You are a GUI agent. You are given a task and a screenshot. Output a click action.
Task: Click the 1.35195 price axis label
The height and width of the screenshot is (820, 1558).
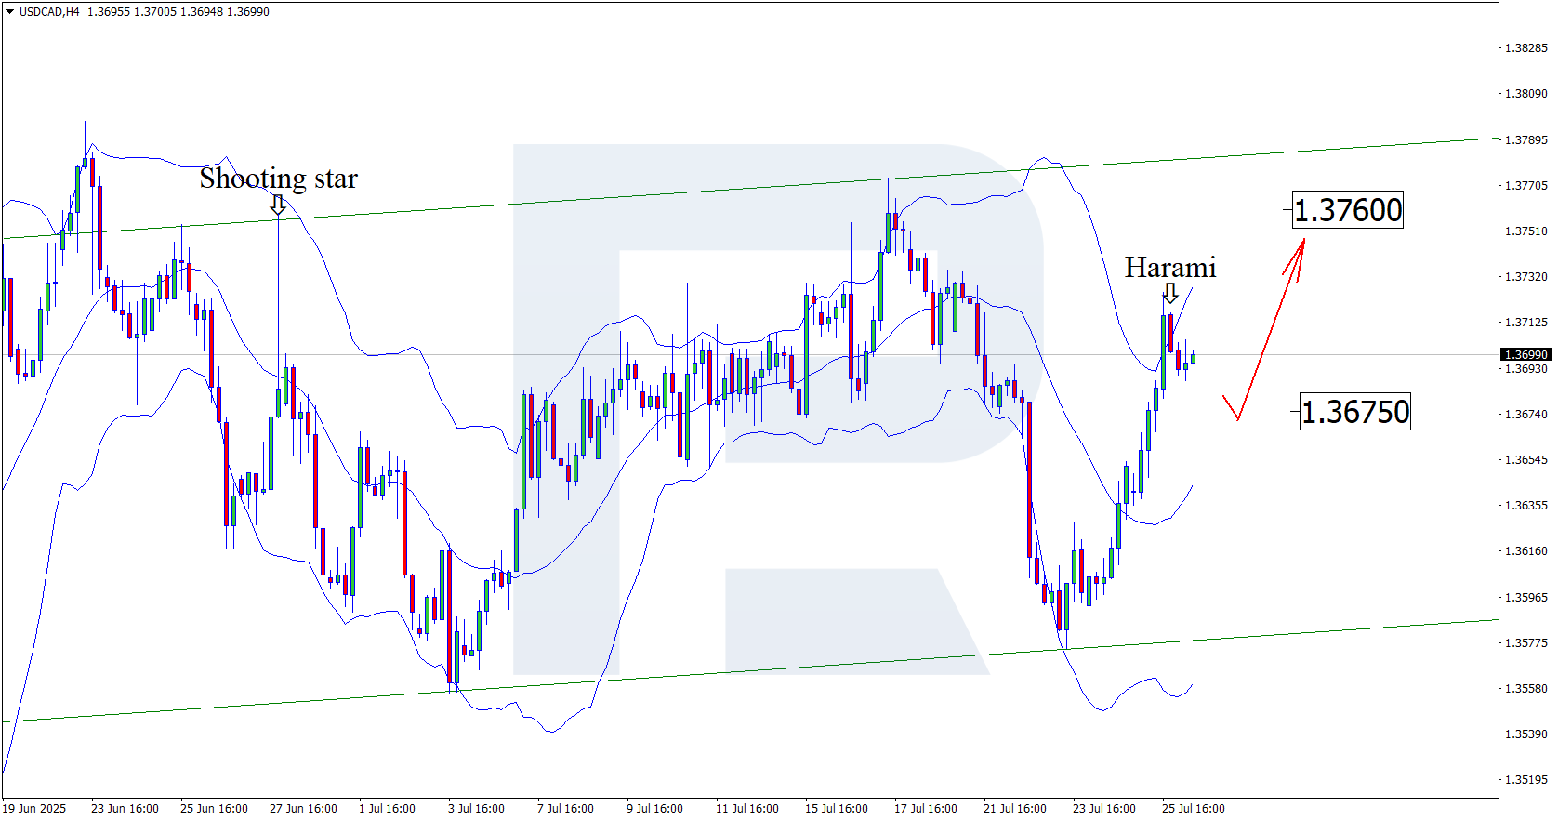click(x=1525, y=779)
